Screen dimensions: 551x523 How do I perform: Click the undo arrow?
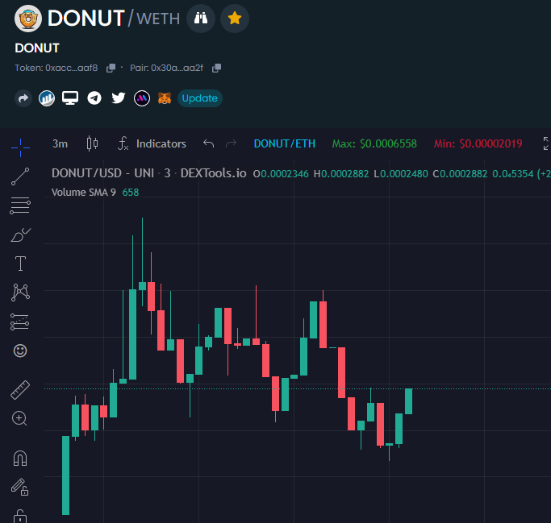[x=208, y=143]
